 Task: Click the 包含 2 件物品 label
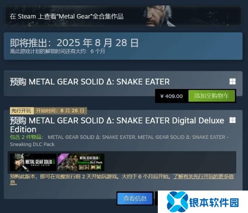coord(27,137)
